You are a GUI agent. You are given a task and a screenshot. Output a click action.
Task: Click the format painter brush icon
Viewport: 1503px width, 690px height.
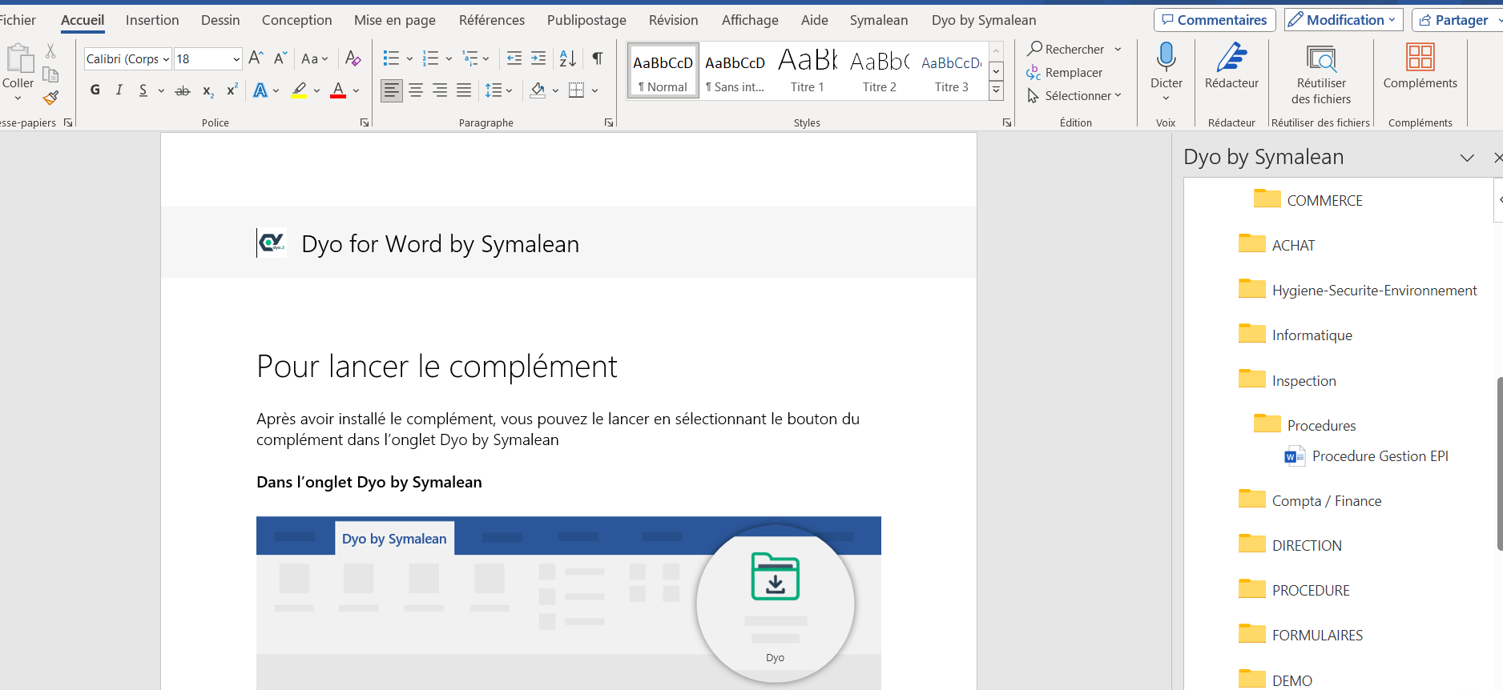(50, 98)
